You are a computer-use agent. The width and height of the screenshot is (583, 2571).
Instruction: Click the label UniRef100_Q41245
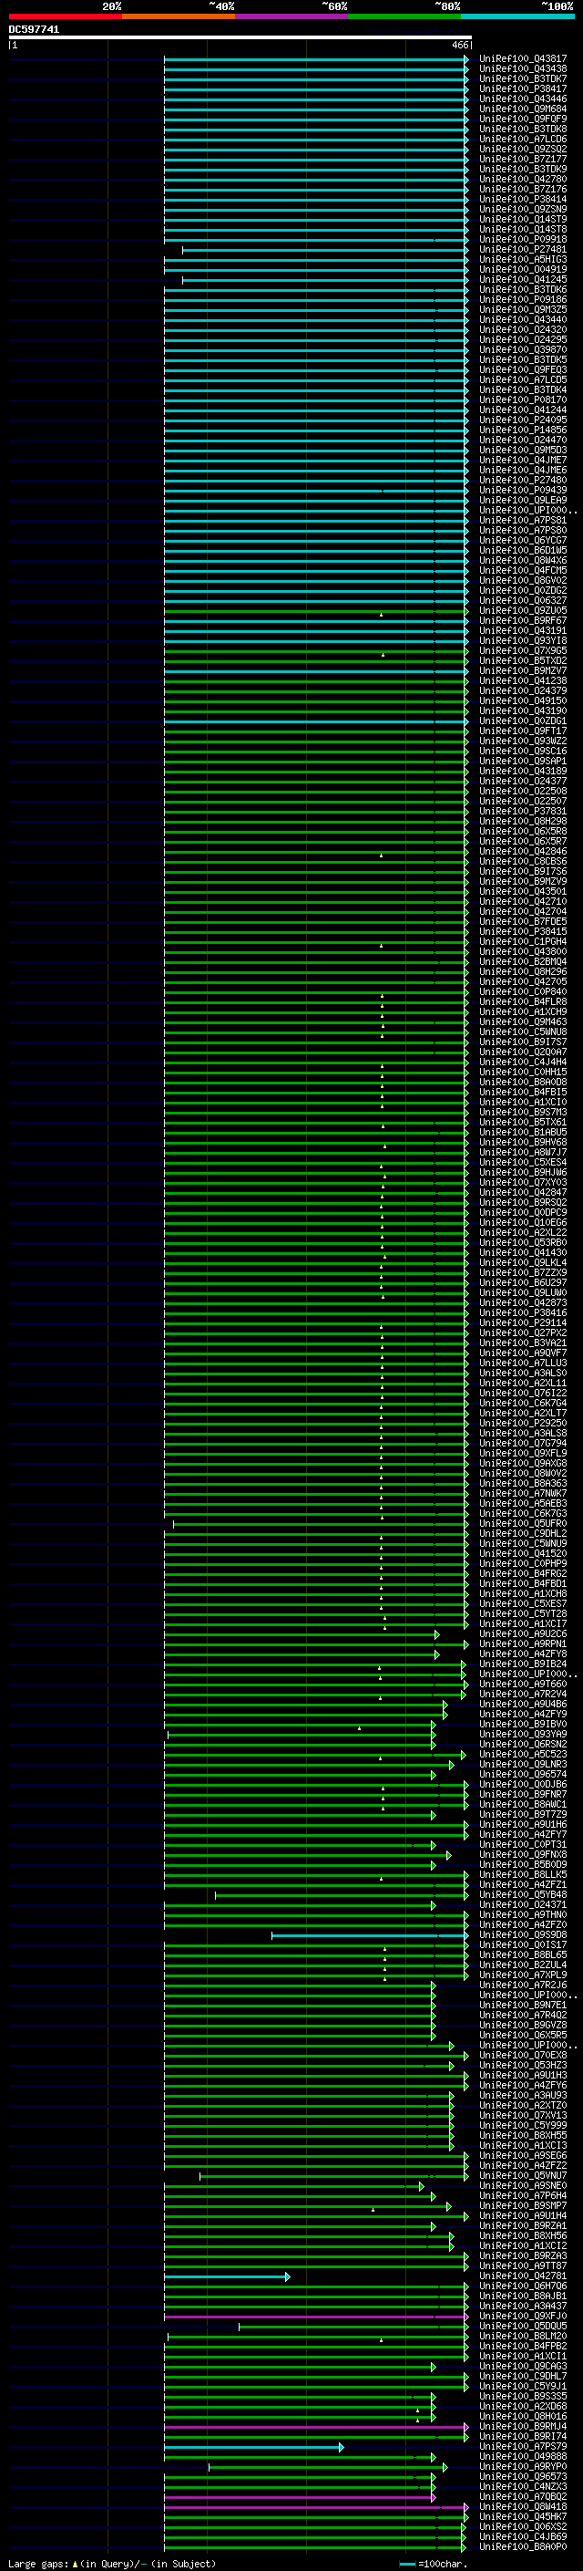point(523,279)
